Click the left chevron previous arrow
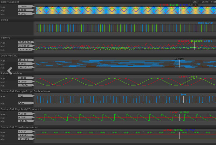This screenshot has height=145, width=216. click(x=10, y=71)
